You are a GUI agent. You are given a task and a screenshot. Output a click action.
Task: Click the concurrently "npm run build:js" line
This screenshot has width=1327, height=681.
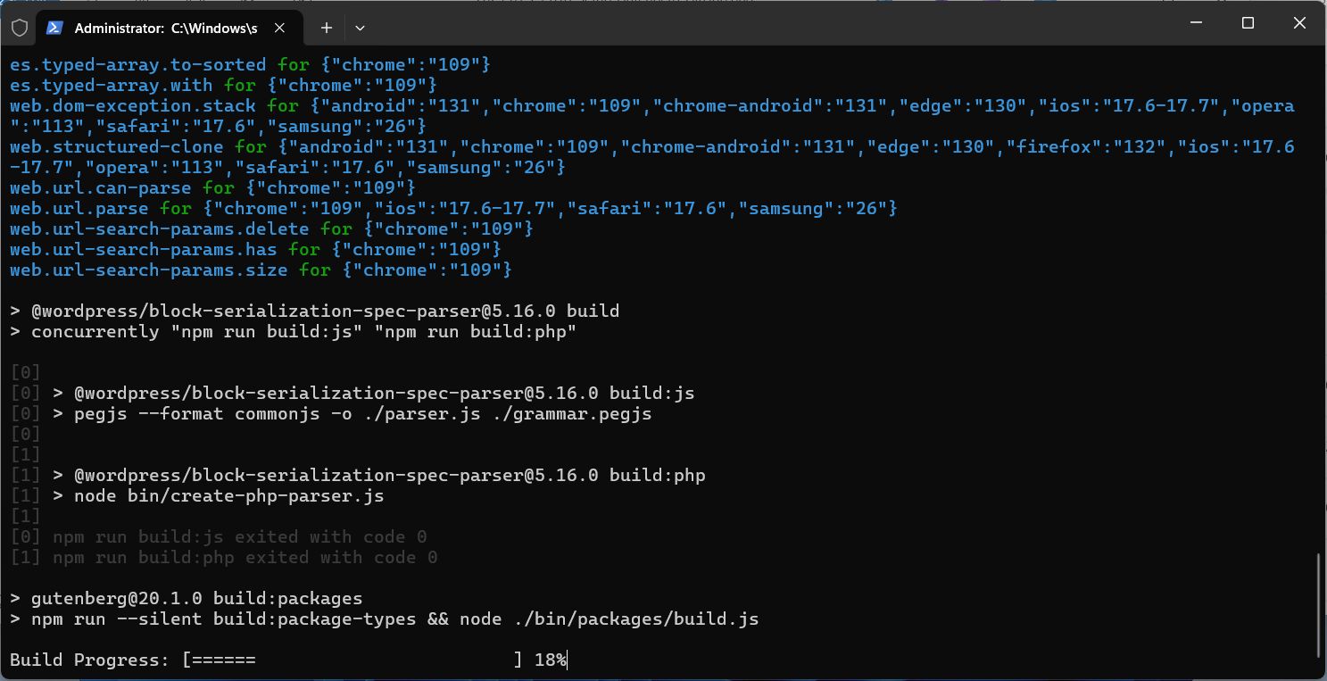[x=303, y=332]
